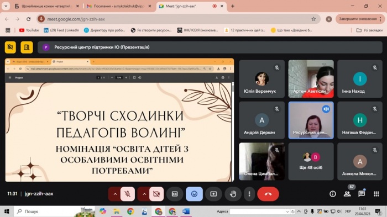This screenshot has width=387, height=217.
Task: Unmute the microphone in Meet controls
Action: 128,194
